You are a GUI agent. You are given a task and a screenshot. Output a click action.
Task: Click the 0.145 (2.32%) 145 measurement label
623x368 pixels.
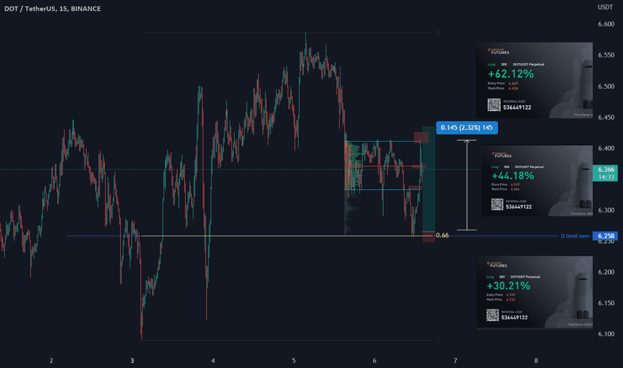tap(467, 128)
